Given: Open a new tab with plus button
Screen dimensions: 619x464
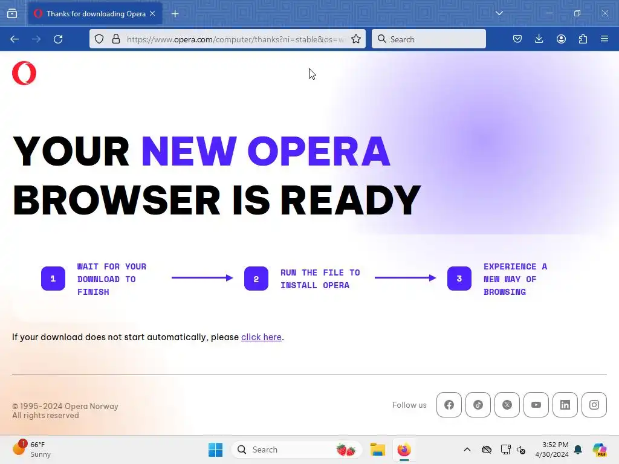Looking at the screenshot, I should point(175,14).
